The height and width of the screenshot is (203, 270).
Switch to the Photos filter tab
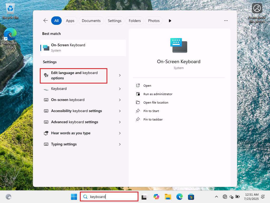click(x=154, y=21)
